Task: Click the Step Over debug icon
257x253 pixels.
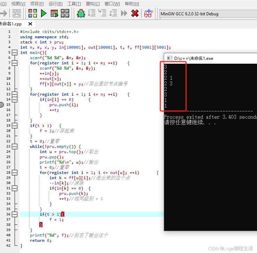Action: pyautogui.click(x=91, y=13)
